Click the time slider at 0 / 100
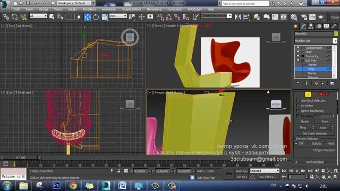This screenshot has width=340, height=191. (x=21, y=158)
